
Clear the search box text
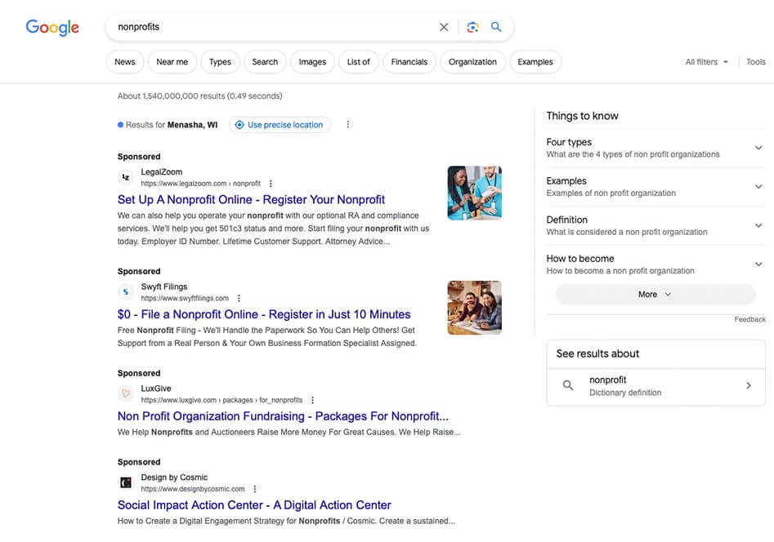pyautogui.click(x=444, y=27)
